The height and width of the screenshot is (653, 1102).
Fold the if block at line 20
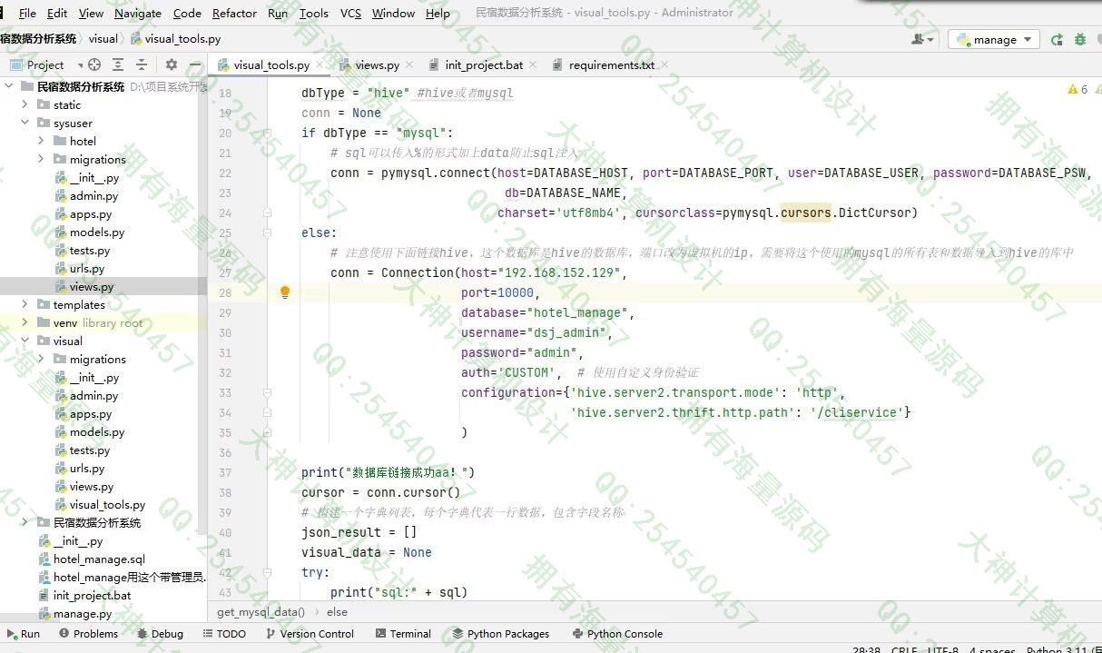267,133
